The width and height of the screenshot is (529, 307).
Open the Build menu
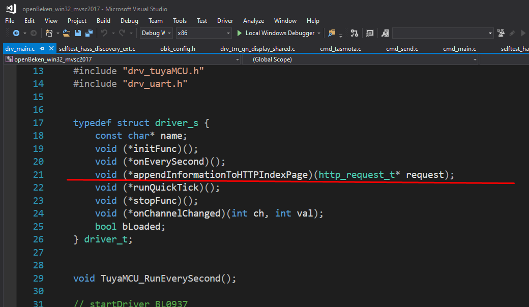[x=103, y=21]
